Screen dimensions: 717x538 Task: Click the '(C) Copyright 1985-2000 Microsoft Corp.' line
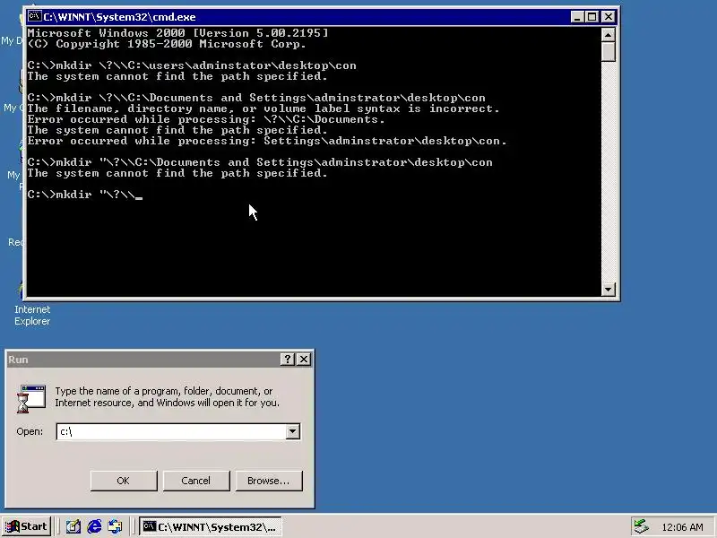tap(167, 44)
